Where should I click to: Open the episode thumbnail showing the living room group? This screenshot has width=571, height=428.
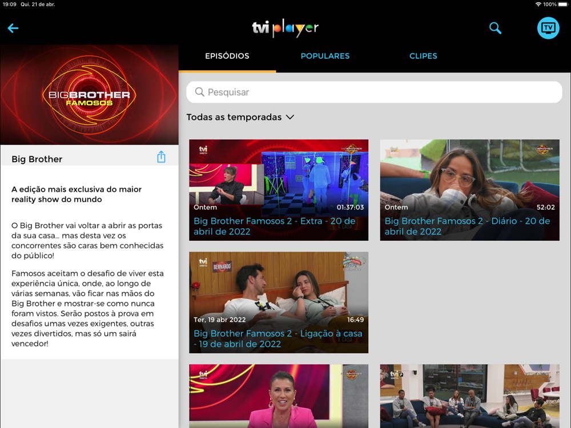click(x=470, y=396)
